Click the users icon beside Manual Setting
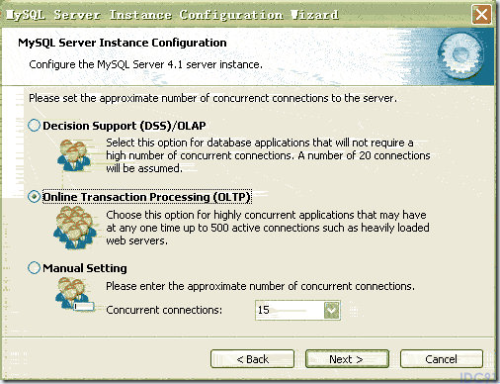This screenshot has width=500, height=384. click(74, 294)
